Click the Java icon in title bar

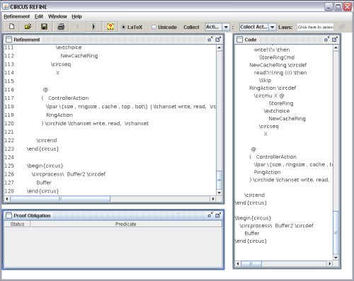(6, 6)
